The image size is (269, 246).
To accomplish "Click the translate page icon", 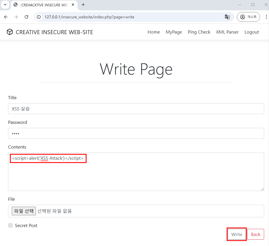I will tap(227, 17).
